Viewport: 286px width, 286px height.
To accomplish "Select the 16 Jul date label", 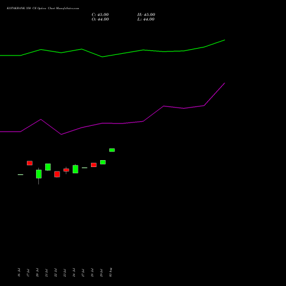I will tap(19, 272).
